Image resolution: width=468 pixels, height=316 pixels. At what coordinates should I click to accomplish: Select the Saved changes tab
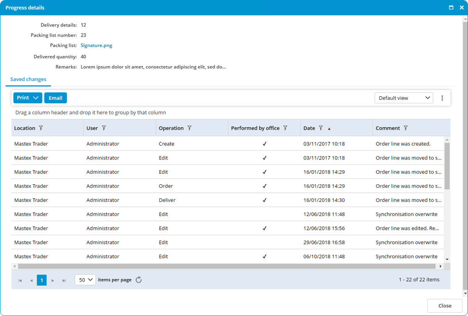28,79
